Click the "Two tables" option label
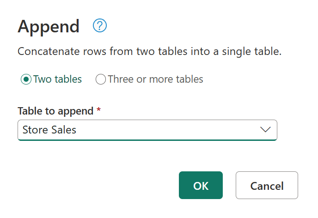Viewport: 318px width, 218px height. [57, 79]
